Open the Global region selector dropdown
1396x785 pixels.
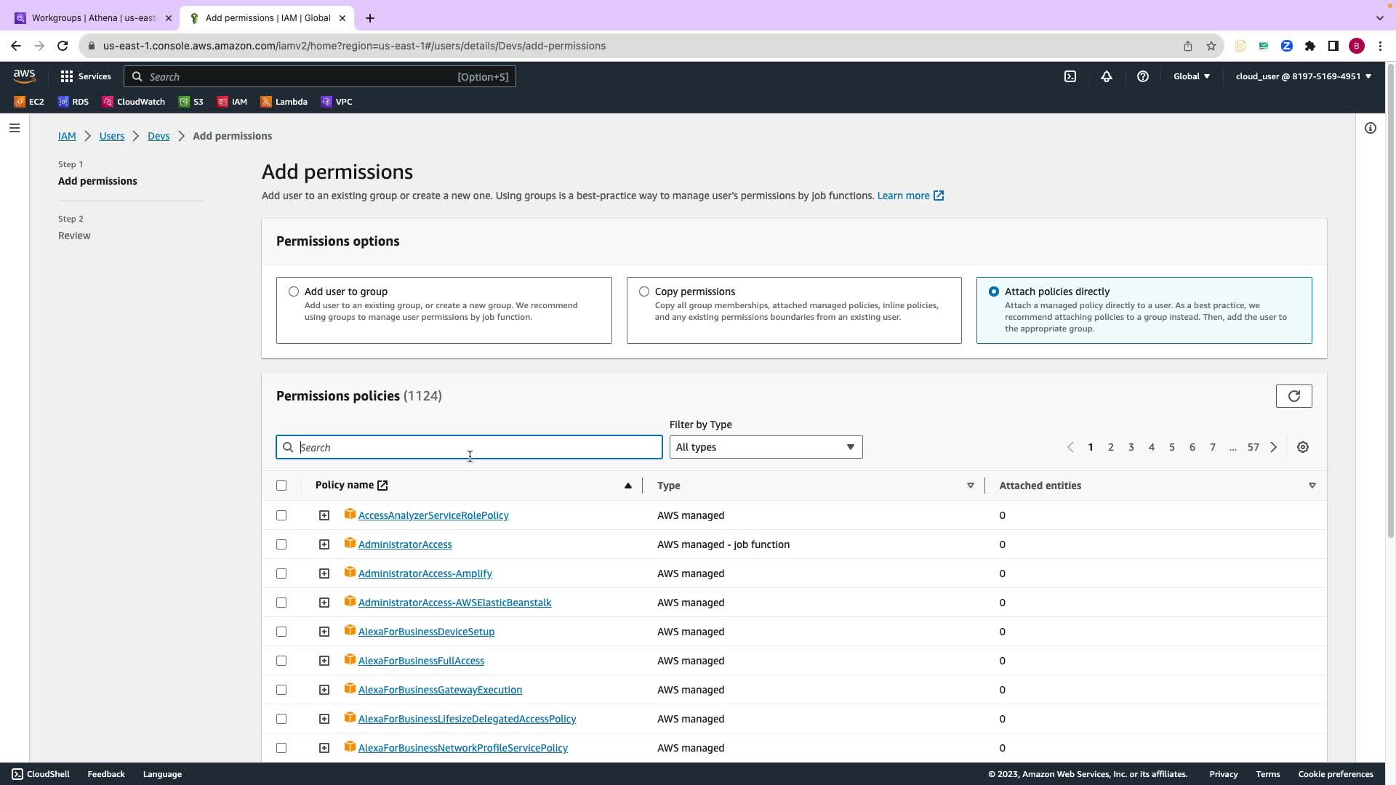click(x=1191, y=76)
